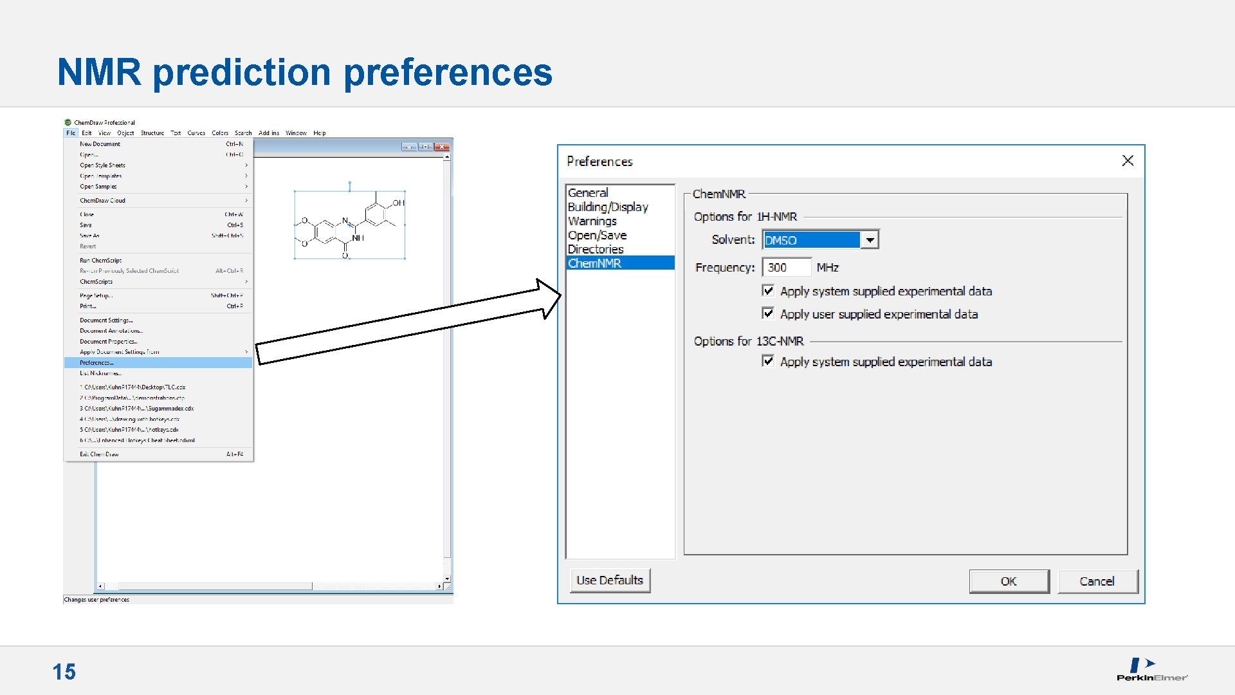This screenshot has width=1235, height=695.
Task: Select Building/Display in preferences list
Action: click(x=608, y=207)
